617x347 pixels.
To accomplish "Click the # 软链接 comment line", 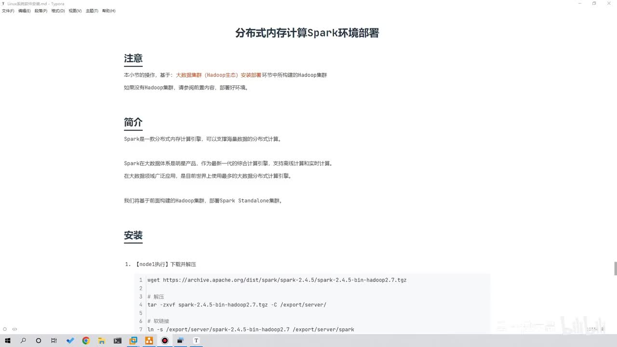I will tap(158, 321).
